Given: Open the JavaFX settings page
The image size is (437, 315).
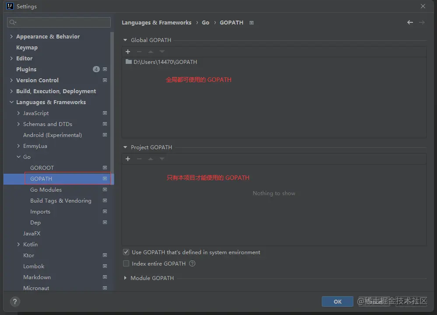Looking at the screenshot, I should tap(32, 233).
